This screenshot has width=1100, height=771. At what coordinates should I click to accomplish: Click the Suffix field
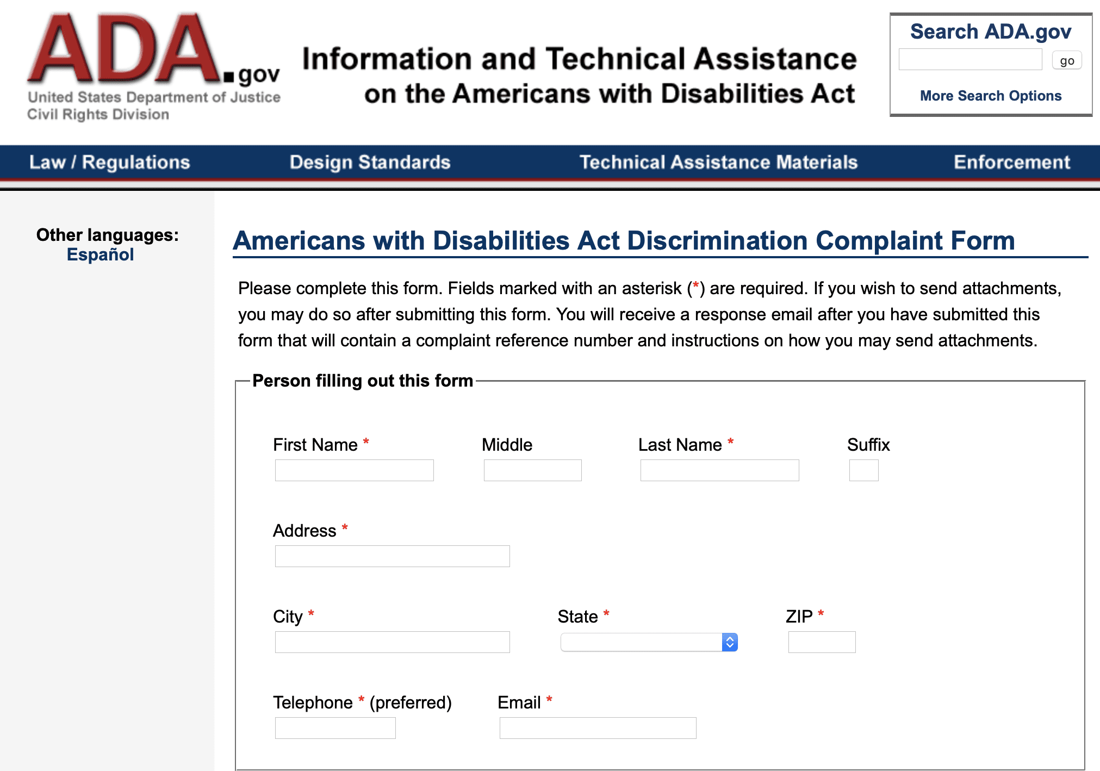(863, 470)
